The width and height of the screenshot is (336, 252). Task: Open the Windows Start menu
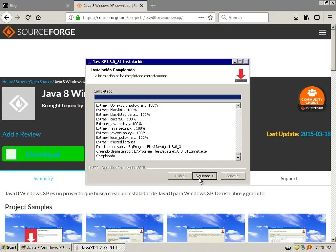point(9,247)
